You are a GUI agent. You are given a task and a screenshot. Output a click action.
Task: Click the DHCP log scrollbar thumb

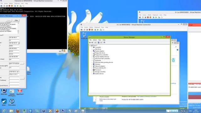coord(18,31)
